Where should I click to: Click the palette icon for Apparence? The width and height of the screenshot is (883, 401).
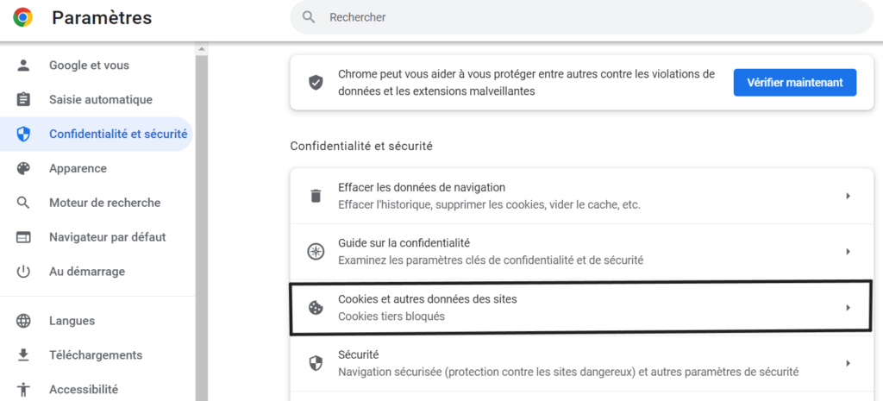(x=23, y=168)
